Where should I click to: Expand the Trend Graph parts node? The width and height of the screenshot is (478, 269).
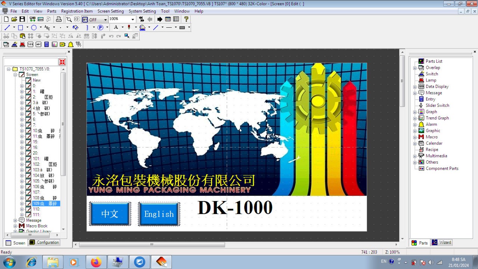coord(415,118)
